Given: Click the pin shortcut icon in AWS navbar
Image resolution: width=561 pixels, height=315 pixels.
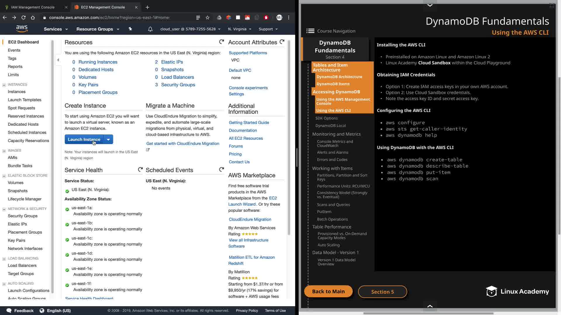Looking at the screenshot, I should (130, 29).
